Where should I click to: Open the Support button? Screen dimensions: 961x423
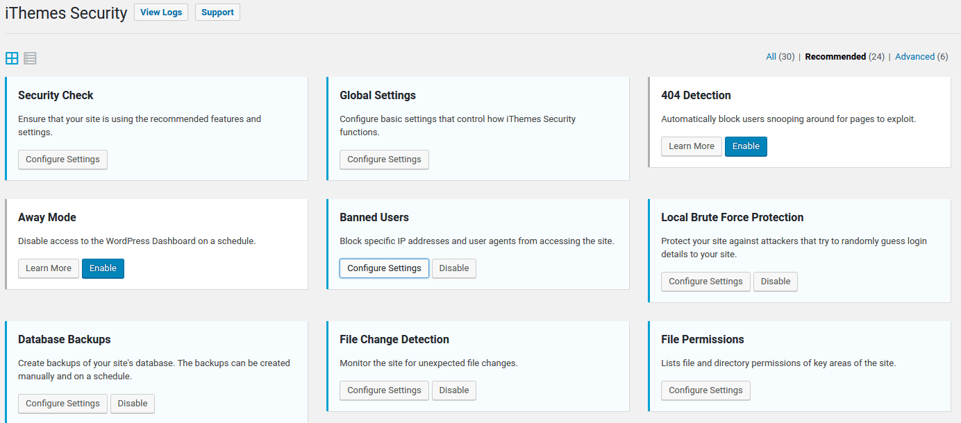(x=217, y=12)
